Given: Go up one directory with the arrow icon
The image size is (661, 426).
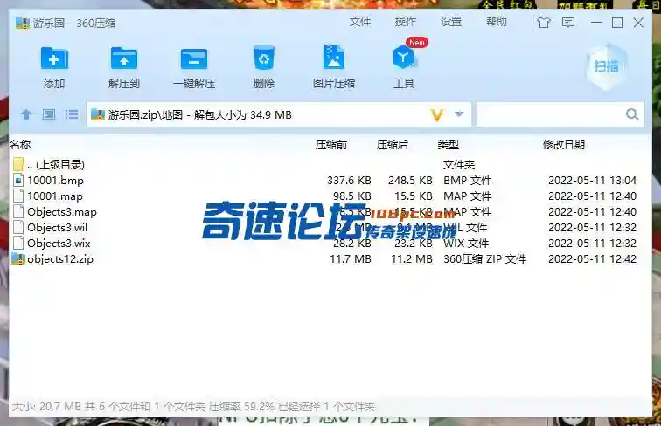Looking at the screenshot, I should [x=26, y=114].
